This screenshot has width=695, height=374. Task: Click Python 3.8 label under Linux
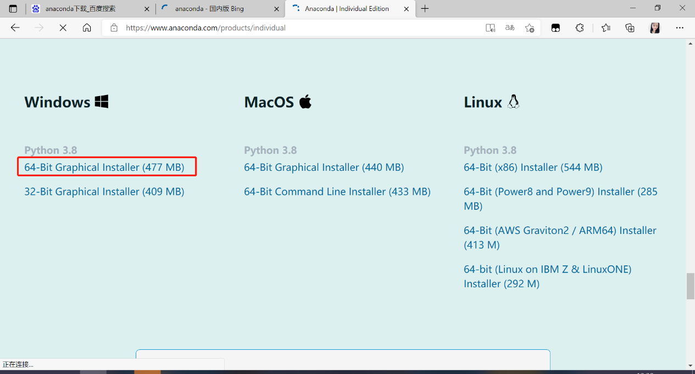coord(490,150)
